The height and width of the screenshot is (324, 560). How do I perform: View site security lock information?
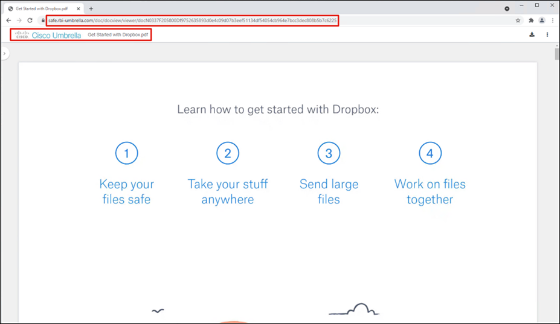43,21
